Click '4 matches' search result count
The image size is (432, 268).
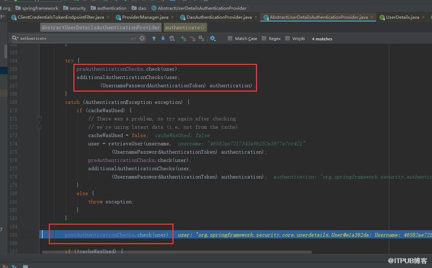[x=322, y=39]
